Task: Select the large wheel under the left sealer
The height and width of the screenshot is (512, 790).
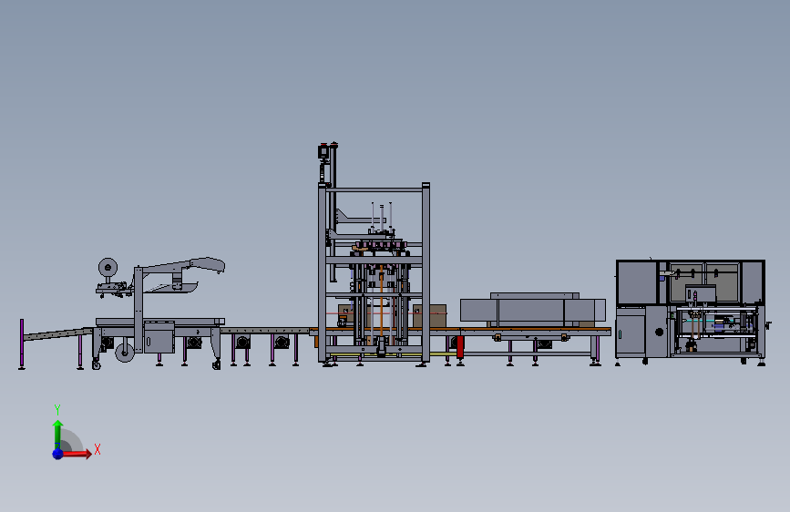Action: click(125, 352)
